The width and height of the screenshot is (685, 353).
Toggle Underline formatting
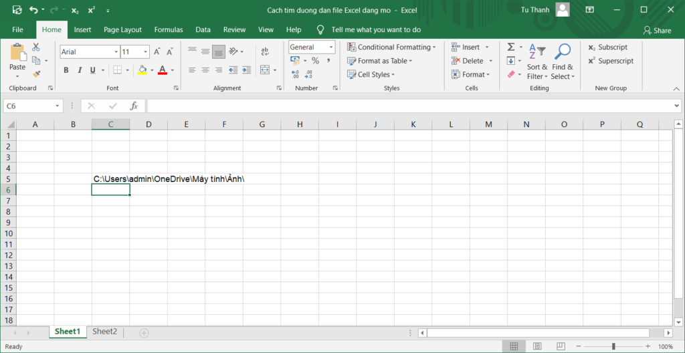click(93, 70)
